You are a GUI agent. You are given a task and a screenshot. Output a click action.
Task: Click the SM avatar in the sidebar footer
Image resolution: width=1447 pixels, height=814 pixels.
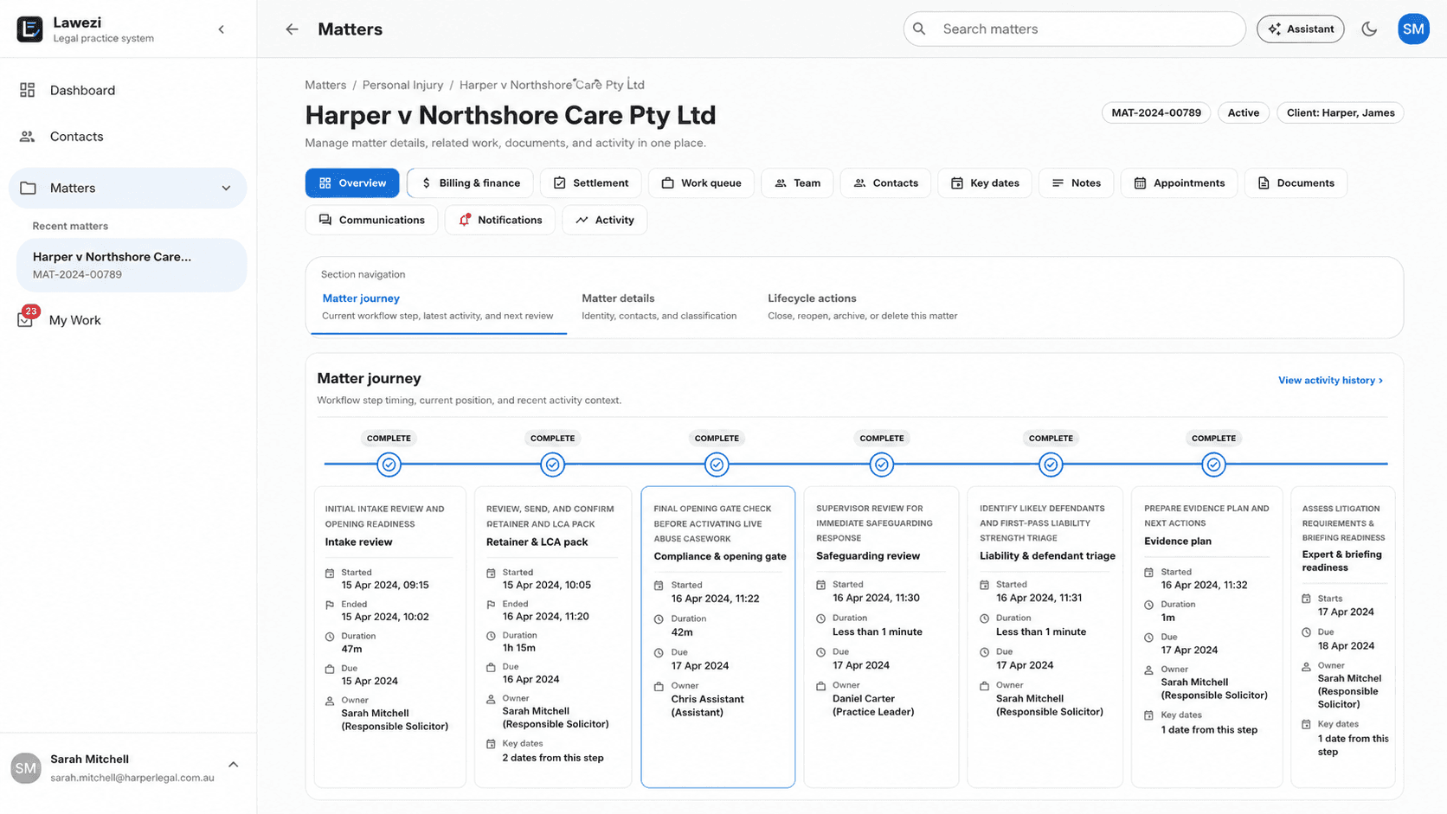click(26, 767)
